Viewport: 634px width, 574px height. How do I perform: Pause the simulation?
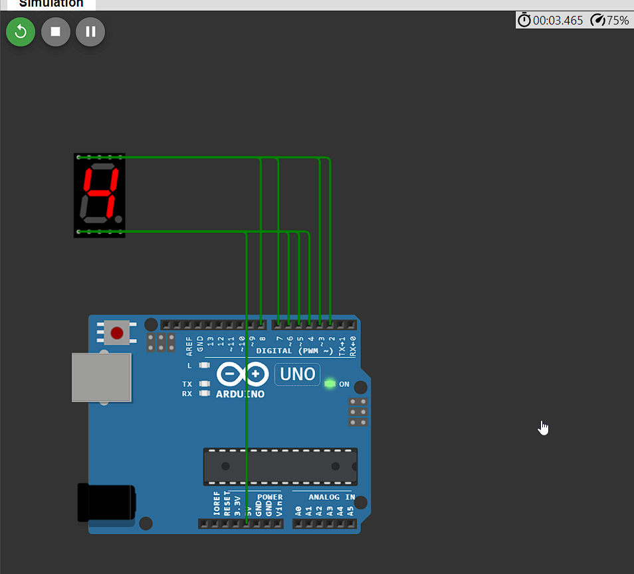pyautogui.click(x=90, y=32)
